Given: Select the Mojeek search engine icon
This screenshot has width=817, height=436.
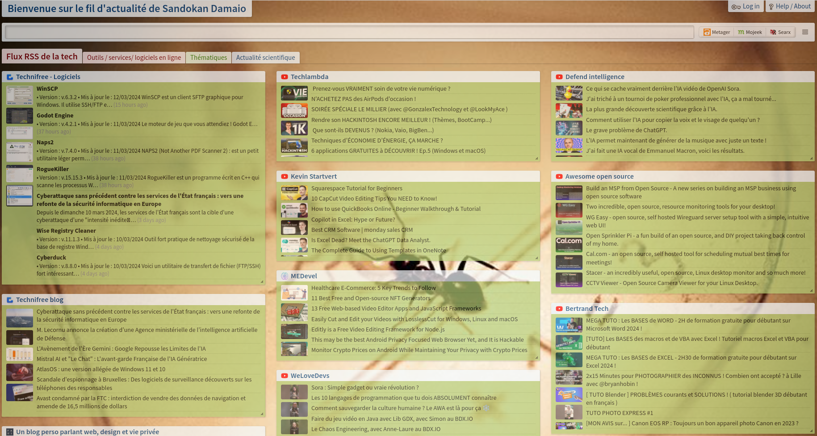Looking at the screenshot, I should 741,32.
